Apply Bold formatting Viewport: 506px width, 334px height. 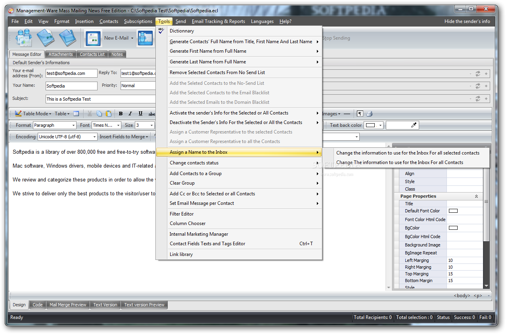(x=121, y=114)
